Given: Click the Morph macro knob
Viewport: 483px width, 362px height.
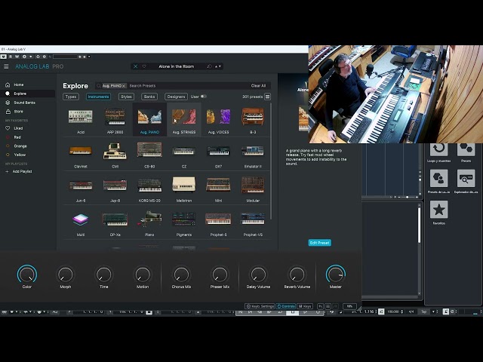Looking at the screenshot, I should 66,275.
